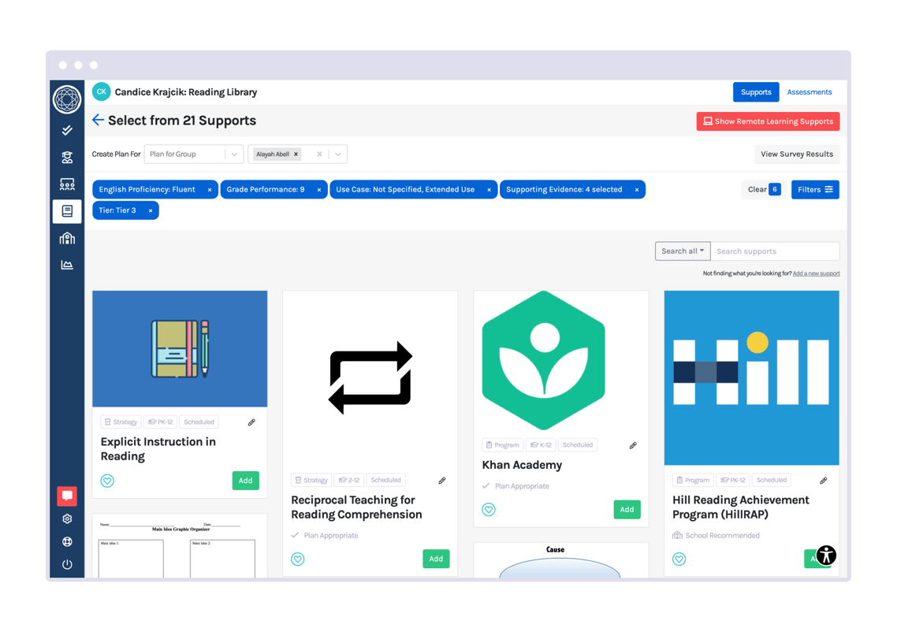Select the graduation-cap student icon in the sidebar
The image size is (897, 632).
[67, 157]
